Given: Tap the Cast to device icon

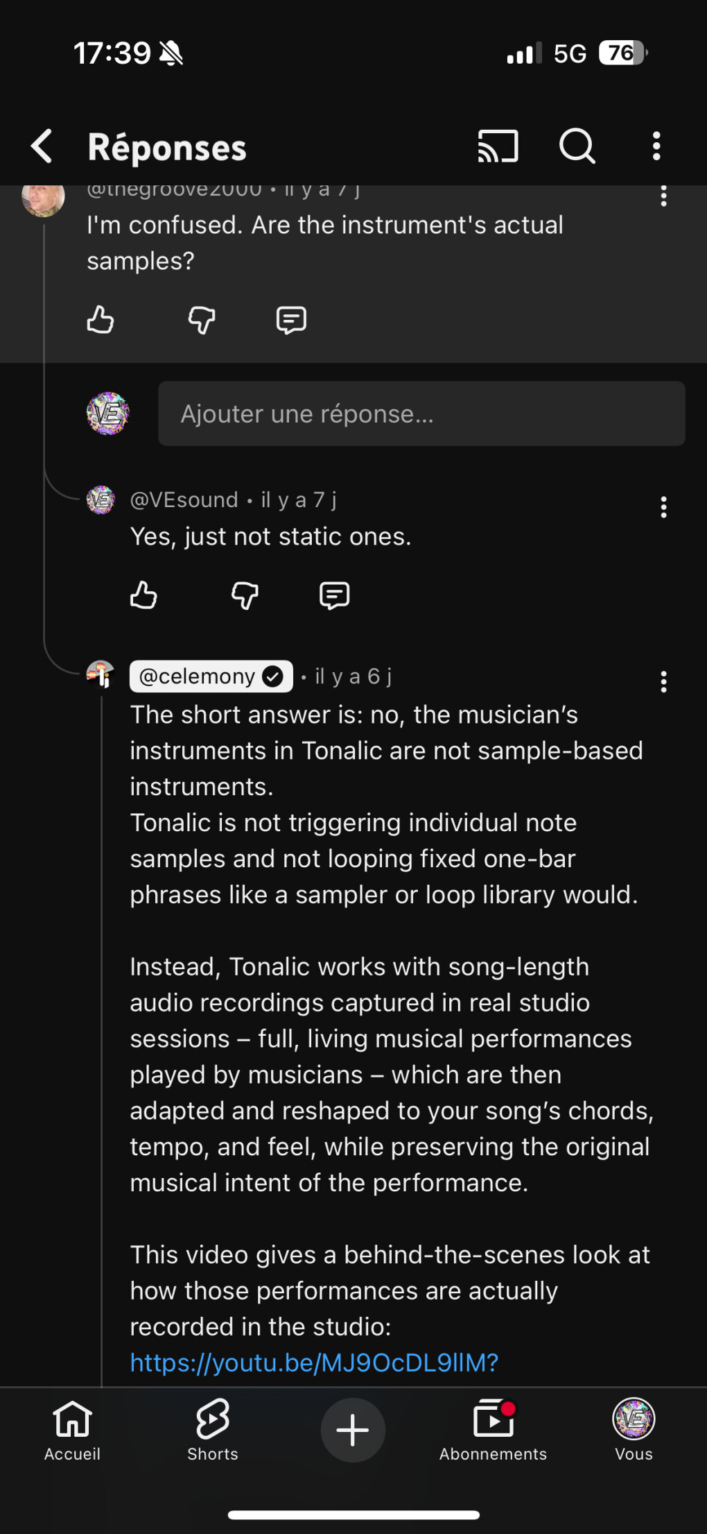Looking at the screenshot, I should coord(498,146).
